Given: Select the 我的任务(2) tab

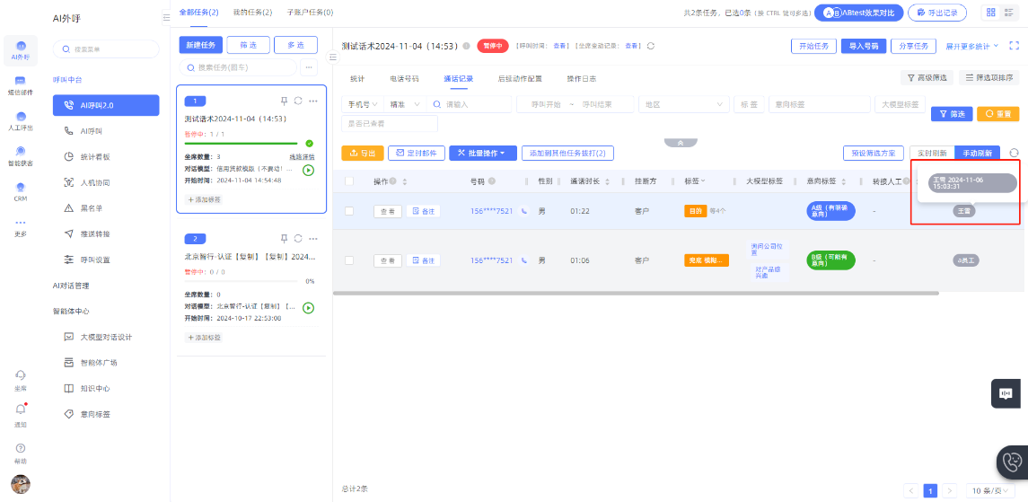Looking at the screenshot, I should click(x=252, y=13).
